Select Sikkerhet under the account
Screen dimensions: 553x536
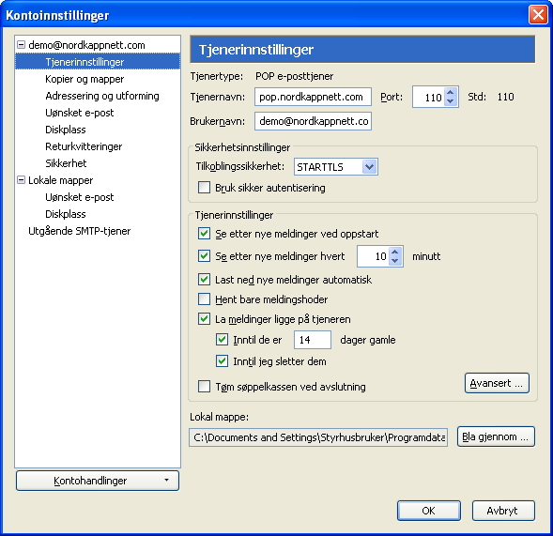[66, 163]
